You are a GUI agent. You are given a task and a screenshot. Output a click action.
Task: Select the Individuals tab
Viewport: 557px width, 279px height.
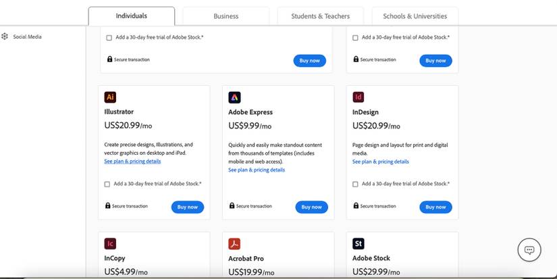131,16
